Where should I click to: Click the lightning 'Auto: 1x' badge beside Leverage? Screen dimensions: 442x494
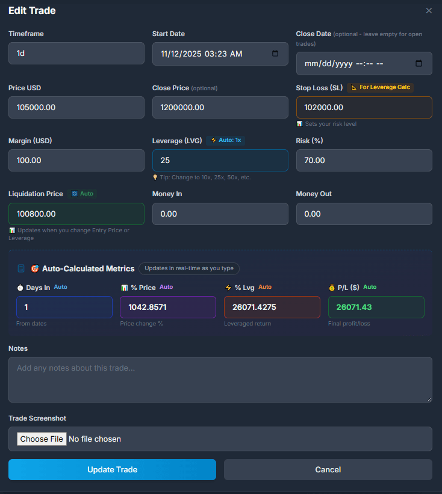[x=225, y=140]
